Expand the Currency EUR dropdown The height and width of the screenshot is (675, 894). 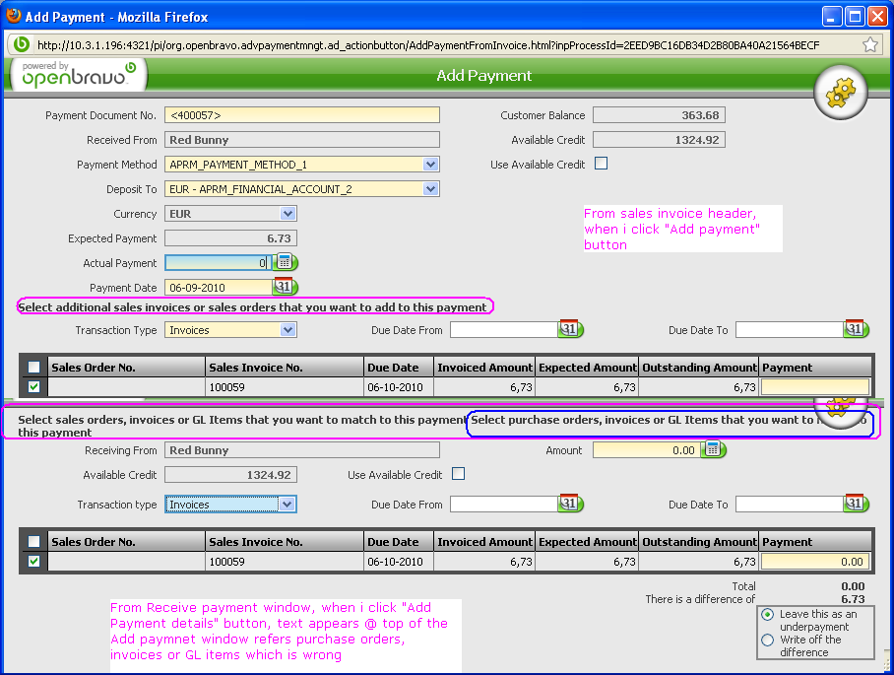287,214
